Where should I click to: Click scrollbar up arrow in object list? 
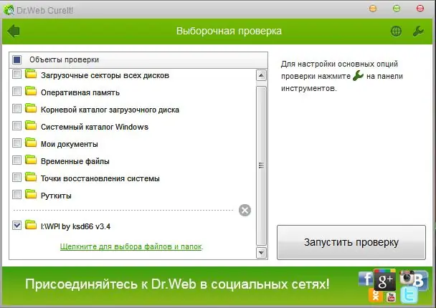pyautogui.click(x=261, y=75)
